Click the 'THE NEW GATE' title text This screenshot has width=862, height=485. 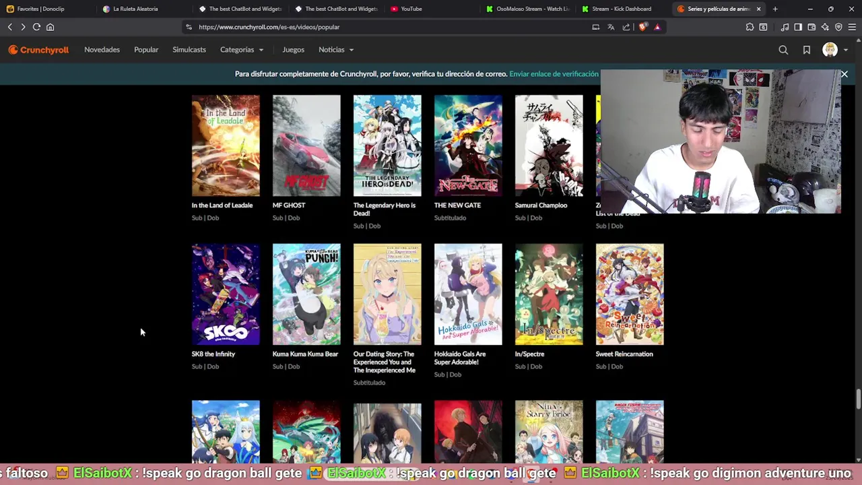[457, 205]
